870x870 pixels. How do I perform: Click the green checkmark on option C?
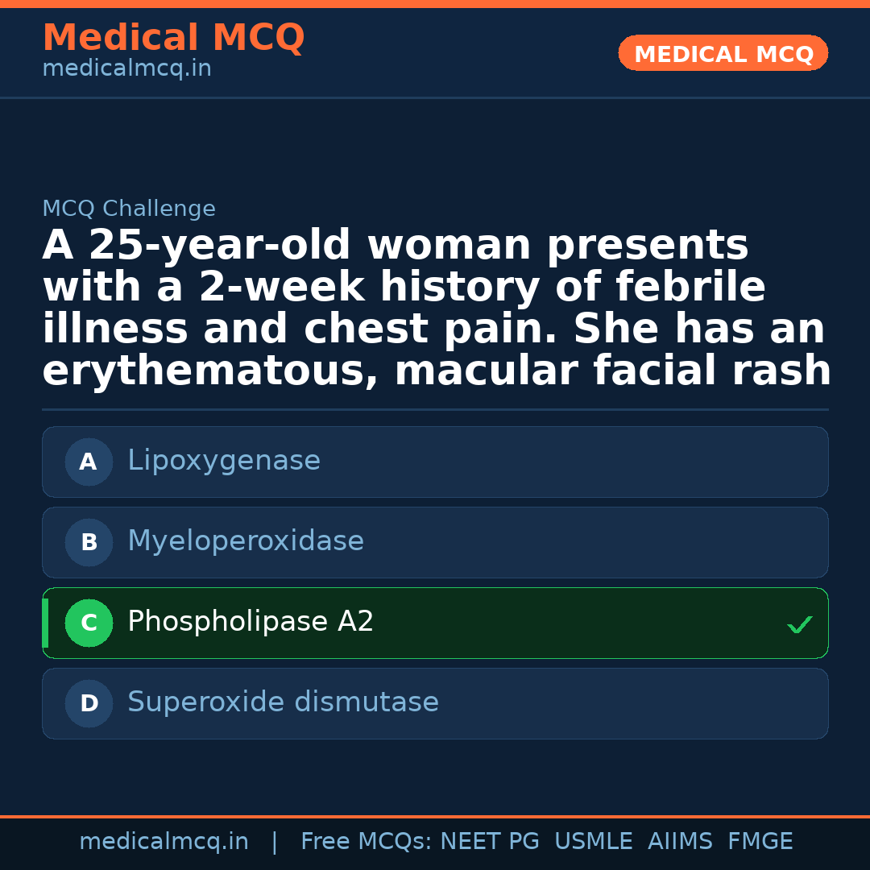point(799,624)
